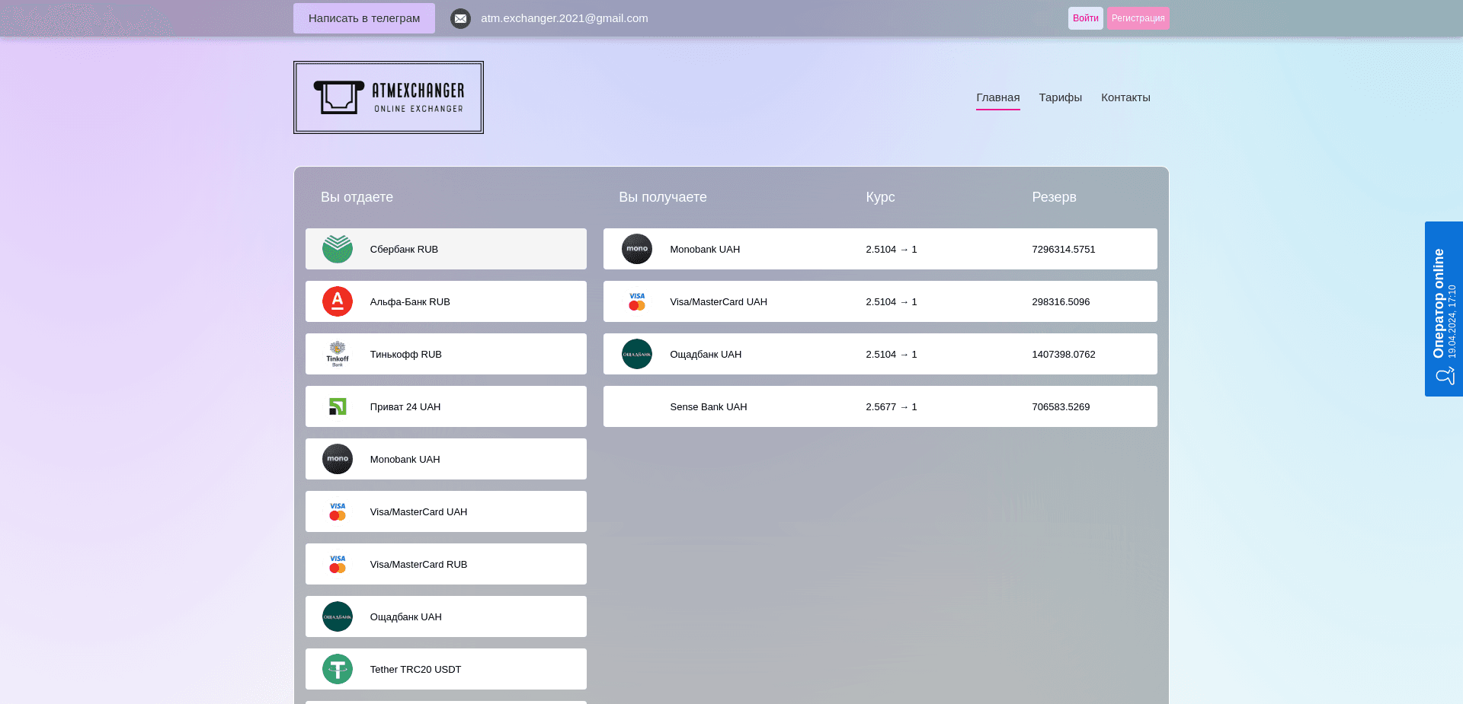The image size is (1463, 704).
Task: Click the Регистрация button
Action: tap(1138, 18)
